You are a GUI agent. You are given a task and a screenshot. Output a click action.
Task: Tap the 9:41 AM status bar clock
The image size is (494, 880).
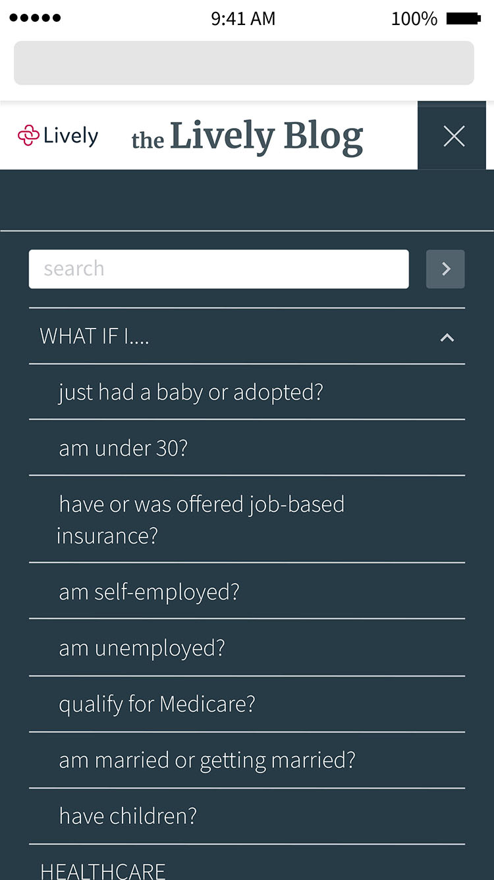pos(243,18)
